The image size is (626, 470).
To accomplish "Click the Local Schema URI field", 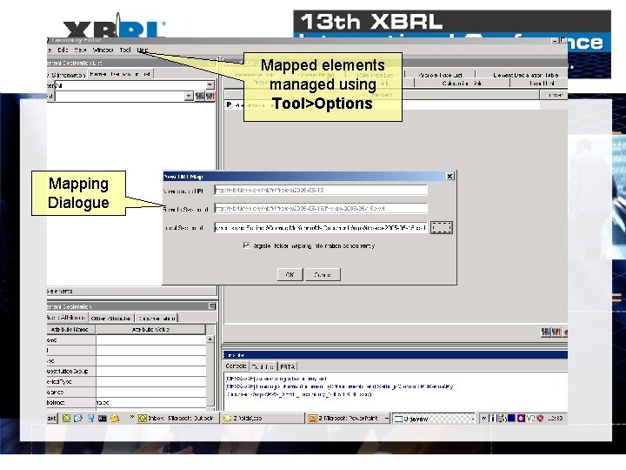I will (321, 227).
